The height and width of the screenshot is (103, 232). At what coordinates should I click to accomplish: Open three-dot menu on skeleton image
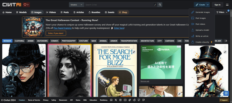tap(225, 47)
